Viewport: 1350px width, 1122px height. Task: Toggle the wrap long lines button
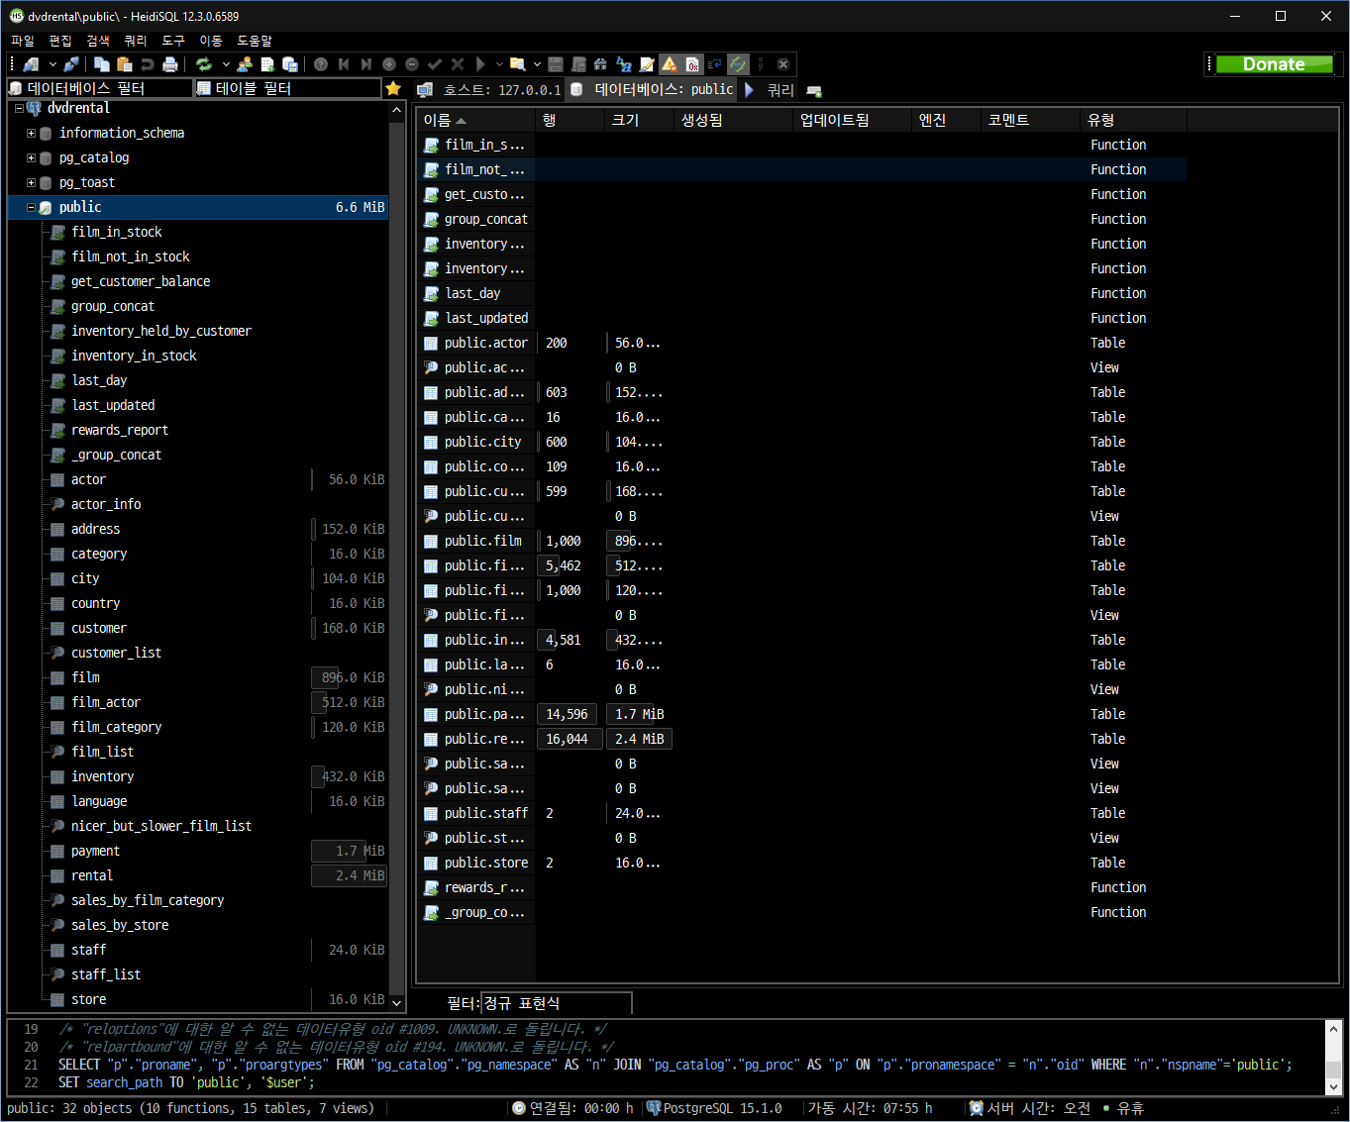(x=715, y=64)
